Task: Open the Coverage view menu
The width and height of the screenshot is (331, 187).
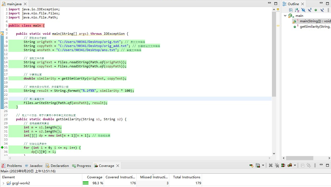Action: point(315,165)
